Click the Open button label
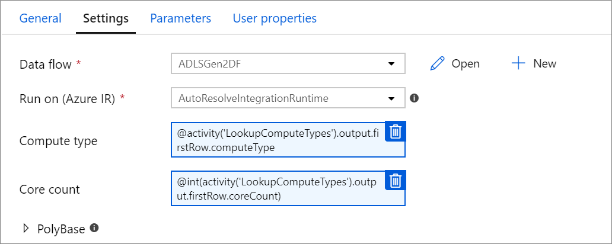612x244 pixels. (466, 64)
